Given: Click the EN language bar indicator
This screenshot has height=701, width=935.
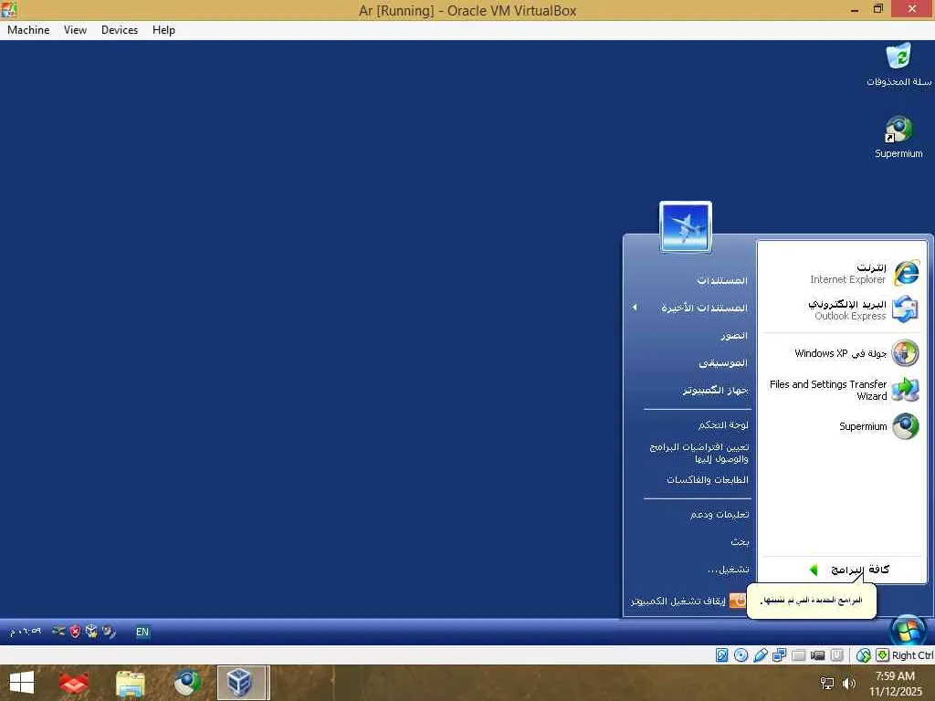Looking at the screenshot, I should pyautogui.click(x=142, y=632).
